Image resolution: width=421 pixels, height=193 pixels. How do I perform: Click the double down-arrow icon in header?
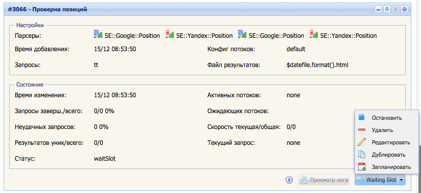click(395, 9)
